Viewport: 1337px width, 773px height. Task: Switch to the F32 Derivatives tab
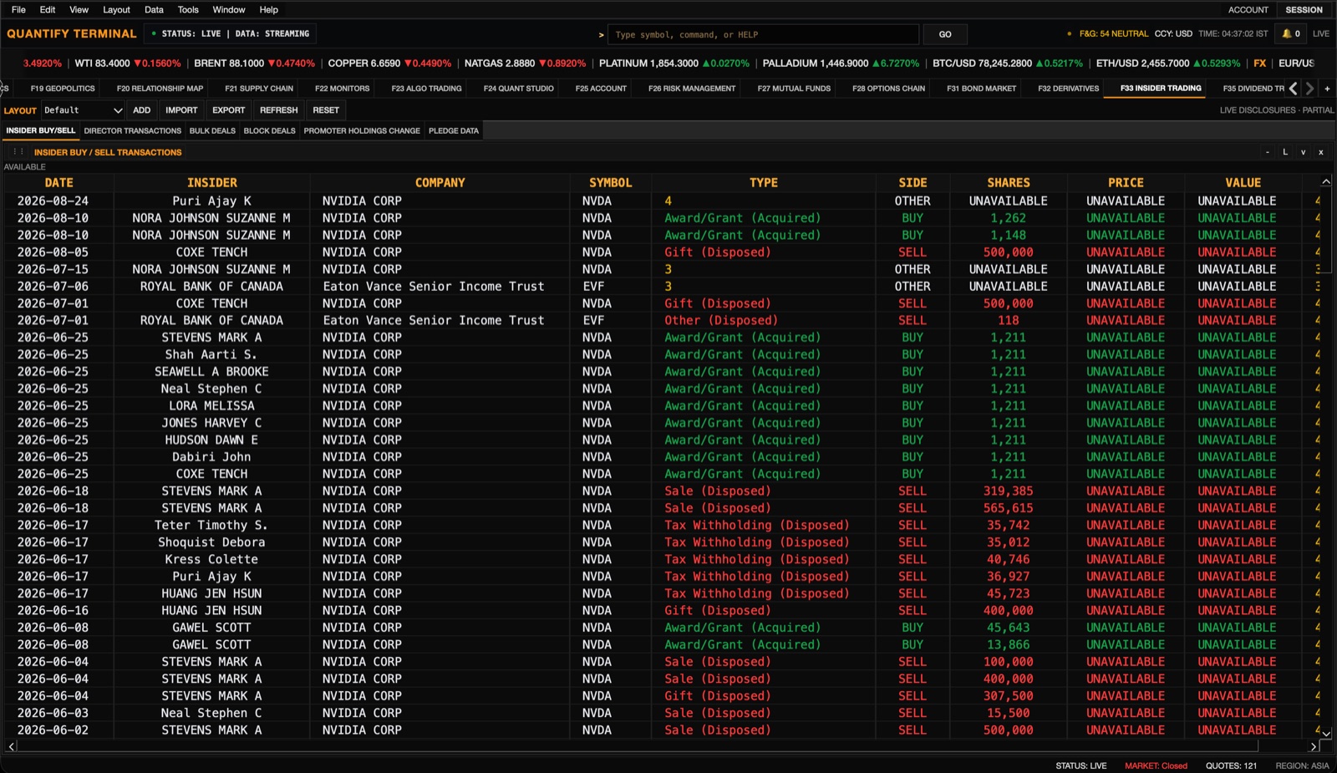1068,89
